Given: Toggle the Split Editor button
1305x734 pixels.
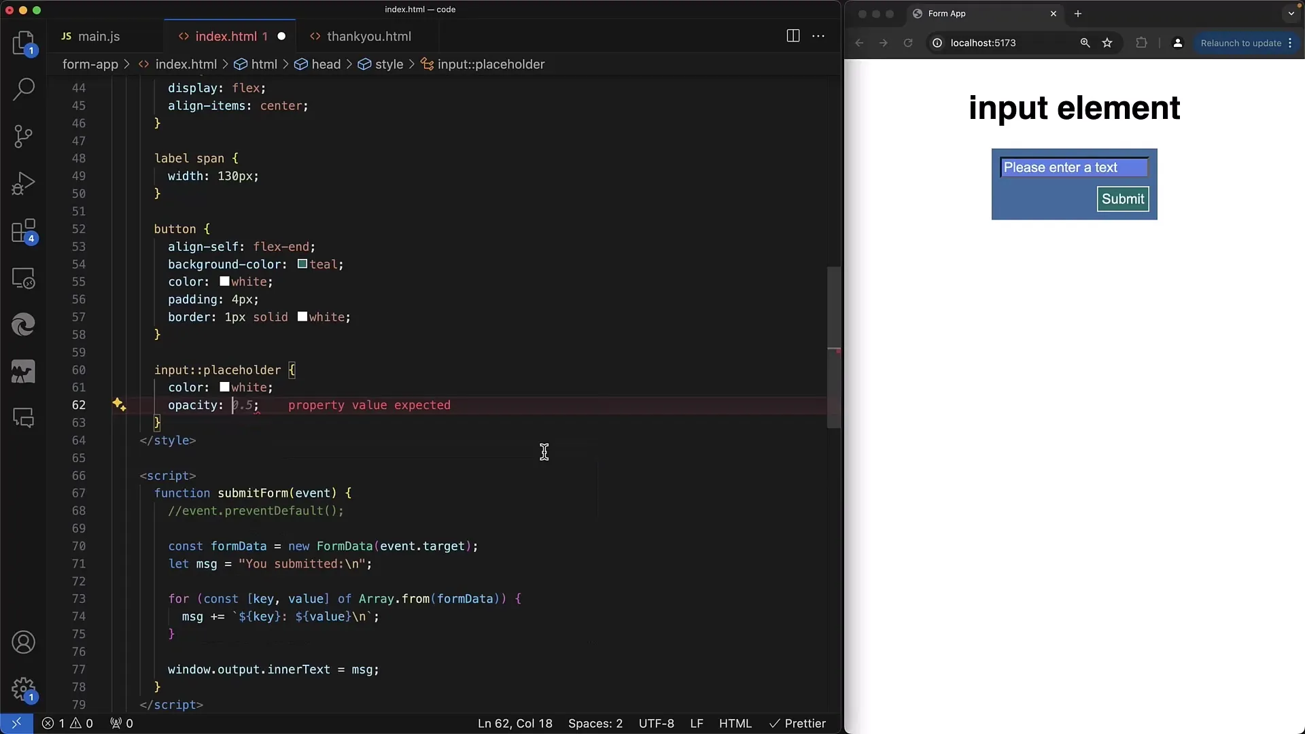Looking at the screenshot, I should pos(793,35).
